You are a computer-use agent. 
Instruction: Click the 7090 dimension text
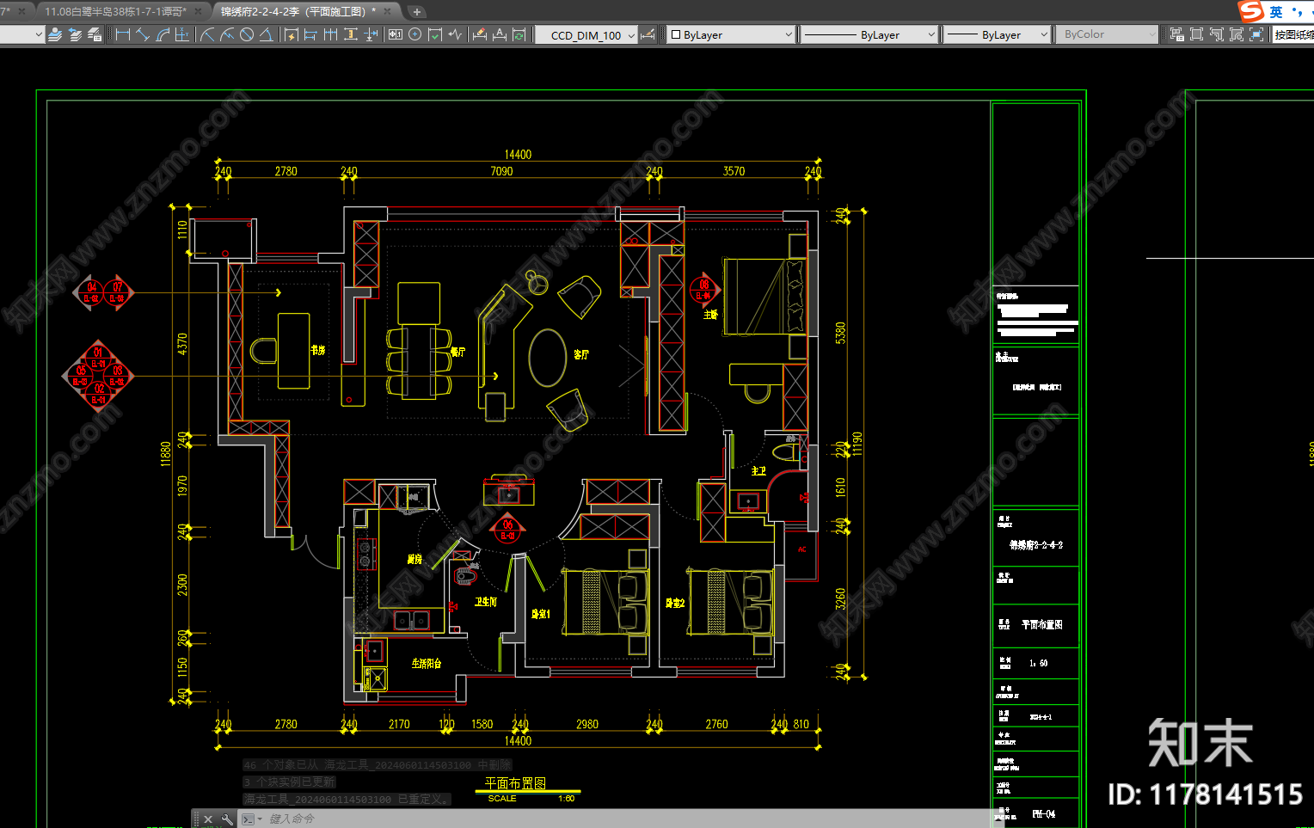pyautogui.click(x=501, y=171)
